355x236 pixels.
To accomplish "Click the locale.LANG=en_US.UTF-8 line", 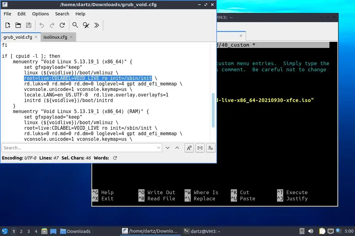I will tap(96, 95).
